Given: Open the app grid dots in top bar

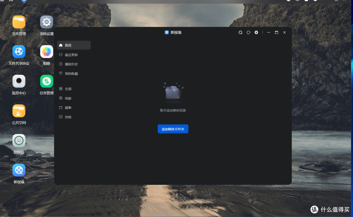Looking at the screenshot, I should point(11,1).
